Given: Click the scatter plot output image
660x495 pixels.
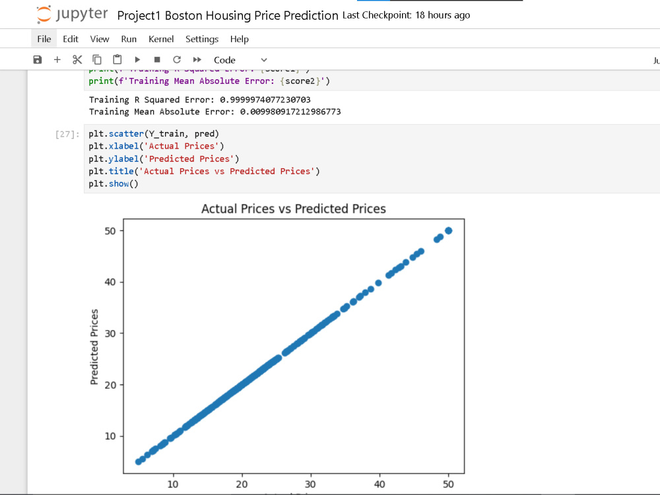Looking at the screenshot, I should [278, 347].
